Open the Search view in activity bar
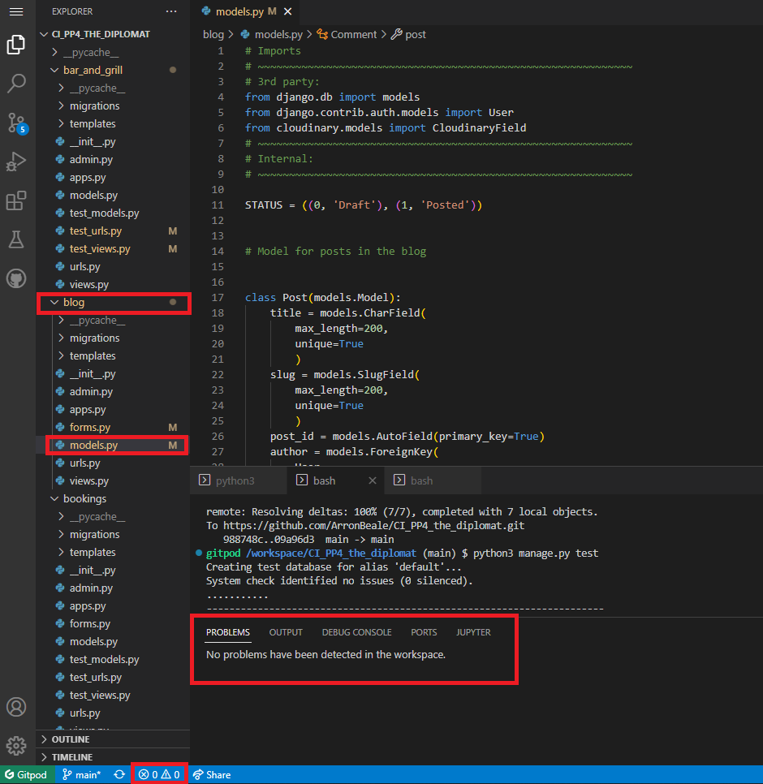The width and height of the screenshot is (763, 784). pyautogui.click(x=16, y=83)
